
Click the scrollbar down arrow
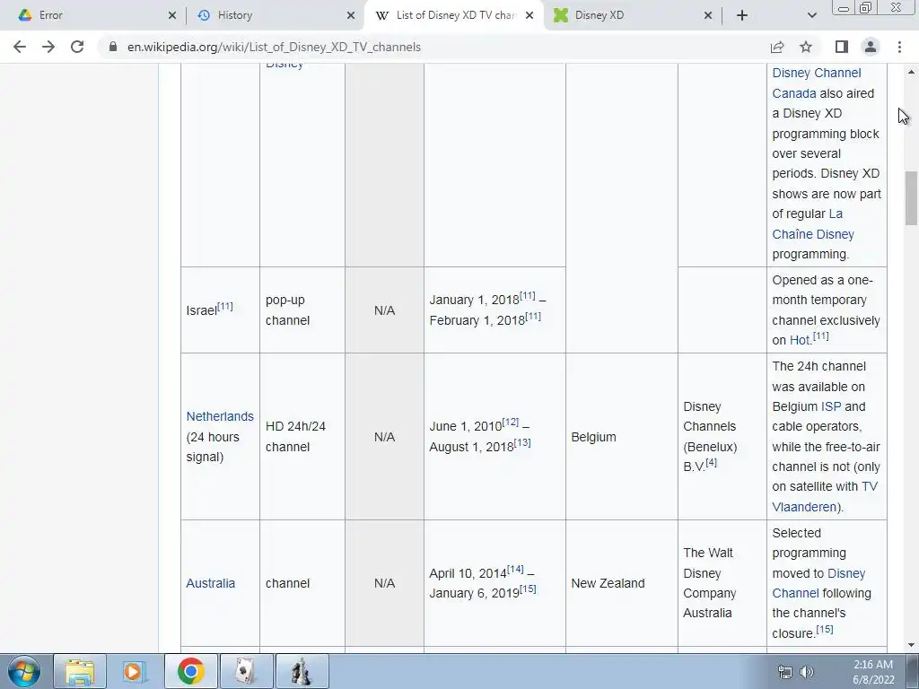[x=911, y=645]
